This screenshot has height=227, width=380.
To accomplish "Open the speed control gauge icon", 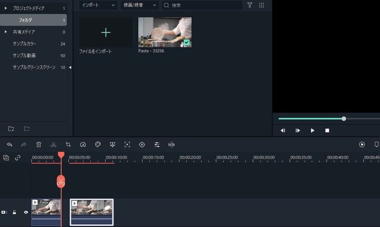I will 83,144.
